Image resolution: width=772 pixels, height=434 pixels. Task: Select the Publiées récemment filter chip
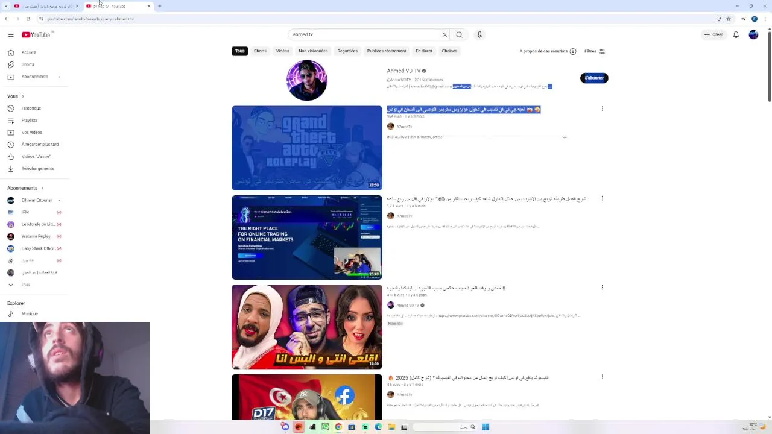(x=387, y=51)
